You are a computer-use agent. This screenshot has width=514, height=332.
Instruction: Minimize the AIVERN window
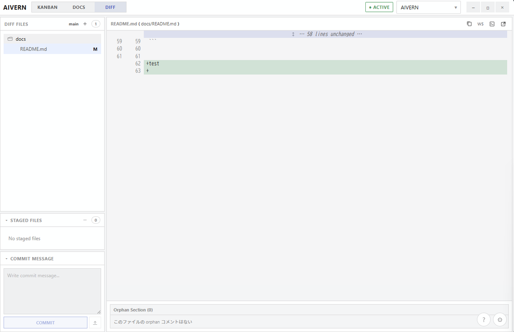[x=473, y=7]
